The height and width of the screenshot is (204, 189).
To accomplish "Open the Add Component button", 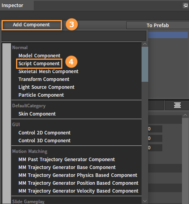I will pos(31,25).
